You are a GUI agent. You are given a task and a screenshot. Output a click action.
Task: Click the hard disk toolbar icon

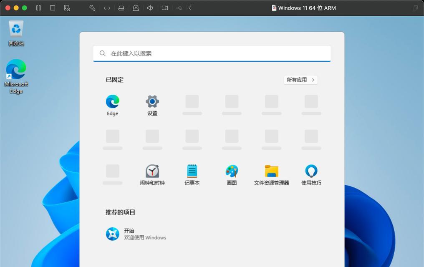pyautogui.click(x=121, y=8)
